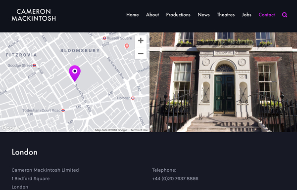Viewport: 297px width, 190px height.
Task: Open the About menu item
Action: pos(152,15)
